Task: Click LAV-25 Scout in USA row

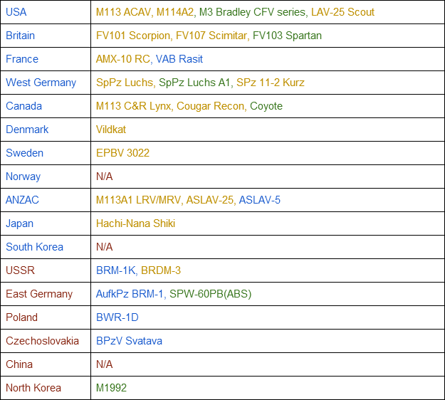Action: coord(342,12)
